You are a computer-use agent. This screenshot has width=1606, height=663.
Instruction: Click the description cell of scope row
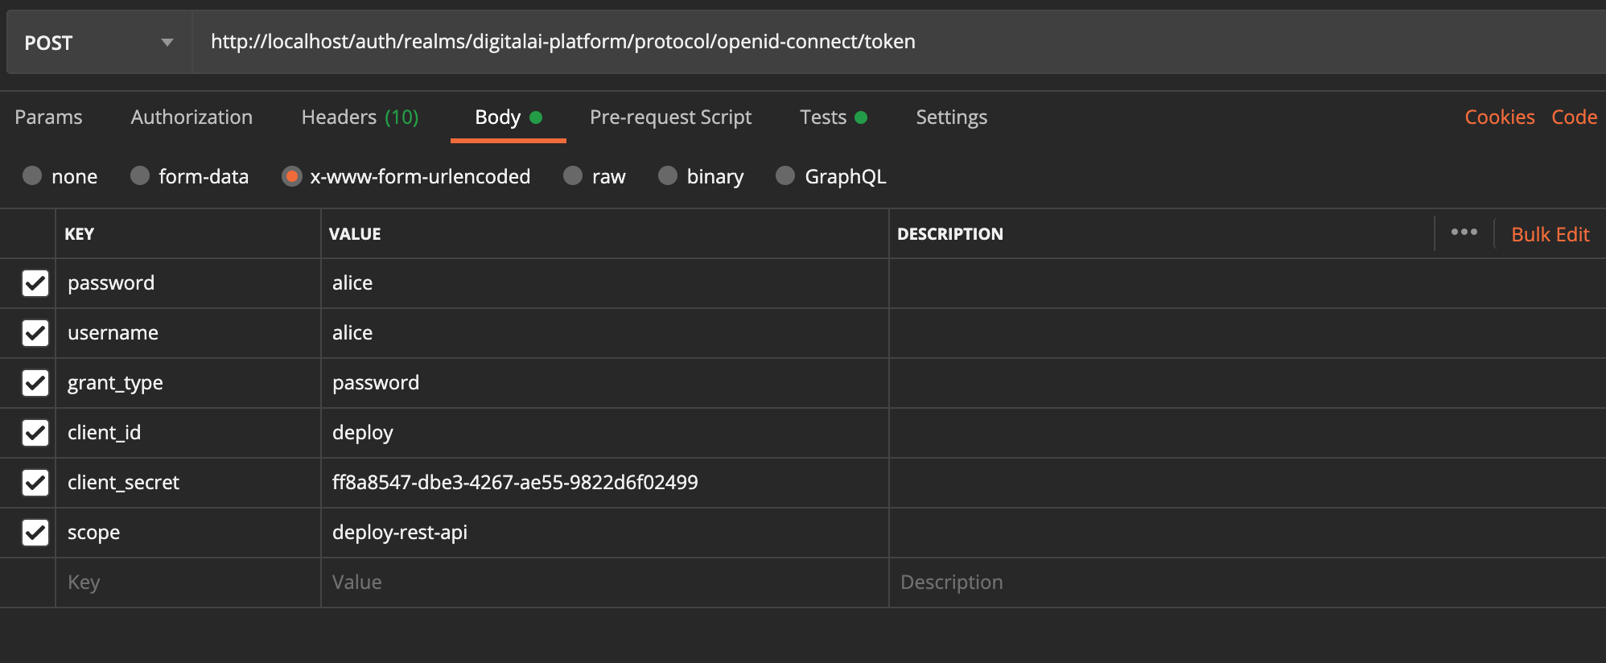coord(1247,533)
